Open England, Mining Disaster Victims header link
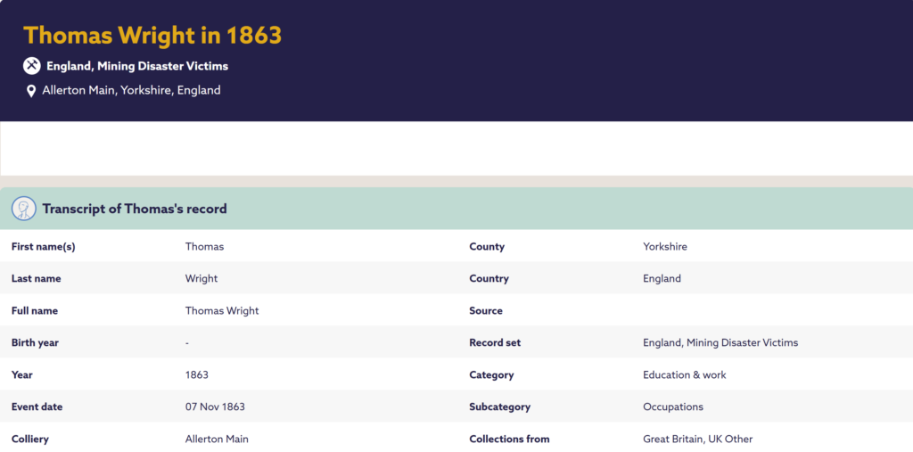Image resolution: width=913 pixels, height=452 pixels. (x=137, y=66)
